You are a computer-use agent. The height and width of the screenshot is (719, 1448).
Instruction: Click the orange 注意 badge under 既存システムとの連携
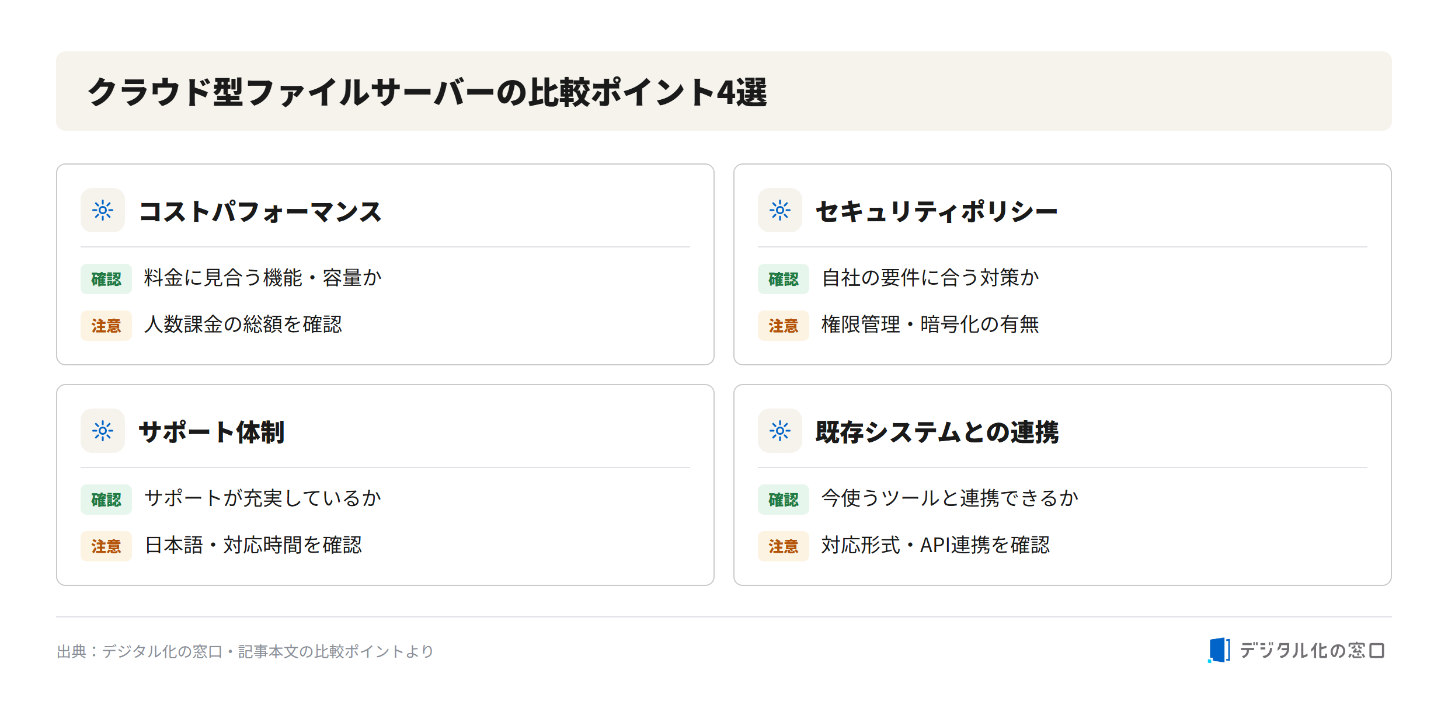(x=784, y=546)
